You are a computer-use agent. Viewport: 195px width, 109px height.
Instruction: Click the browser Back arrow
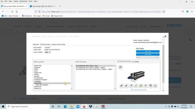pos(3,12)
